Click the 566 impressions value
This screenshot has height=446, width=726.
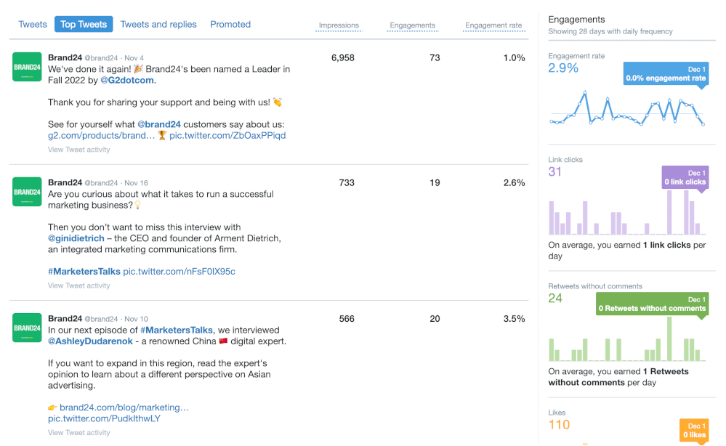(x=347, y=319)
